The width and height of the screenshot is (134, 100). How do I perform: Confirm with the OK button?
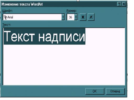tap(95, 91)
